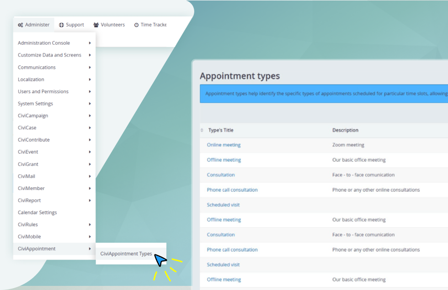
Task: Expand CiviEvent submenu arrow
Action: coord(90,152)
